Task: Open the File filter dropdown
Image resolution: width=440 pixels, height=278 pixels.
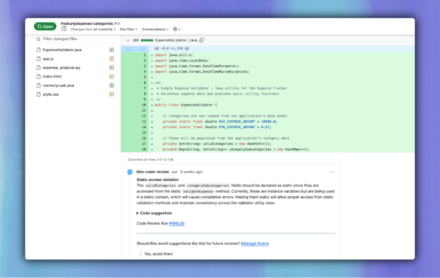Action: [x=128, y=29]
